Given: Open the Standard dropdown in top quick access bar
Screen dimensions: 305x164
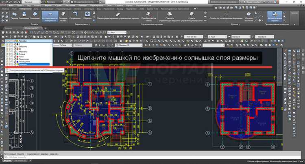Looking at the screenshot, I should coord(31,2).
